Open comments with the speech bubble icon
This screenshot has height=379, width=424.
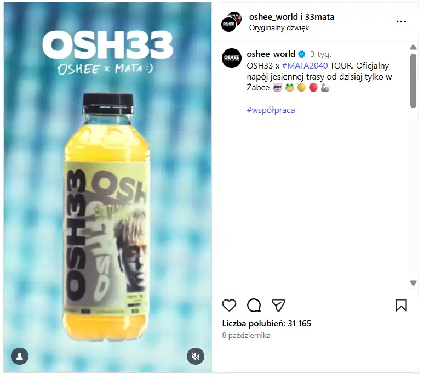(x=254, y=306)
